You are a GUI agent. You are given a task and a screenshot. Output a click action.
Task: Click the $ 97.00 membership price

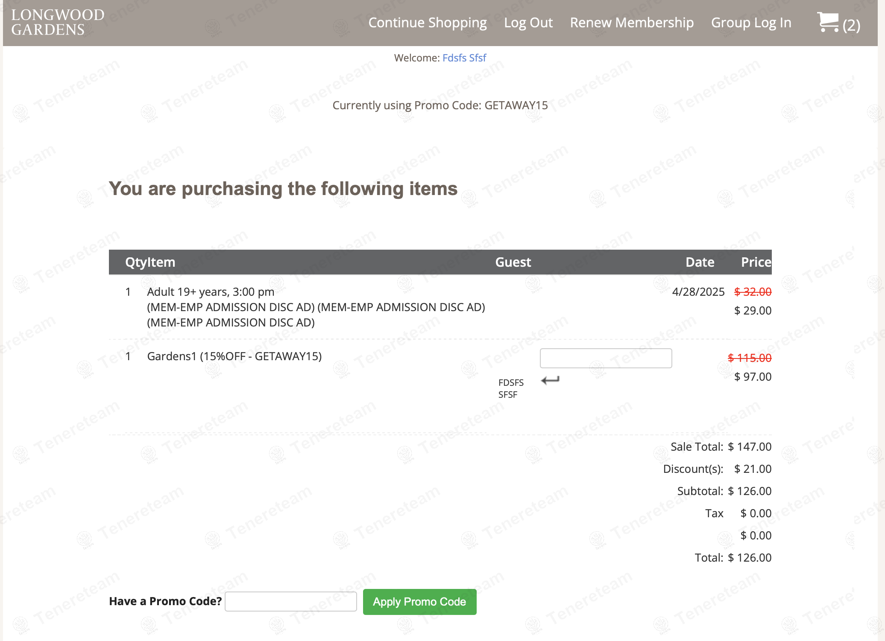point(753,377)
